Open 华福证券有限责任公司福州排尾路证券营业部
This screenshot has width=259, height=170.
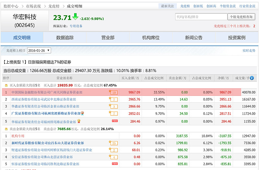[x=44, y=122]
